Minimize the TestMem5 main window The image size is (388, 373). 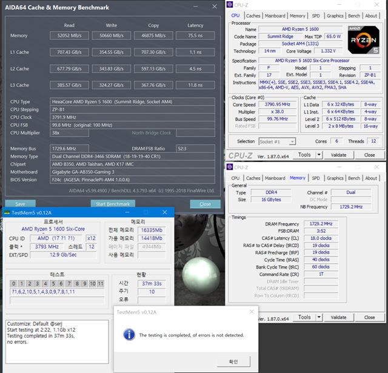coord(127,212)
